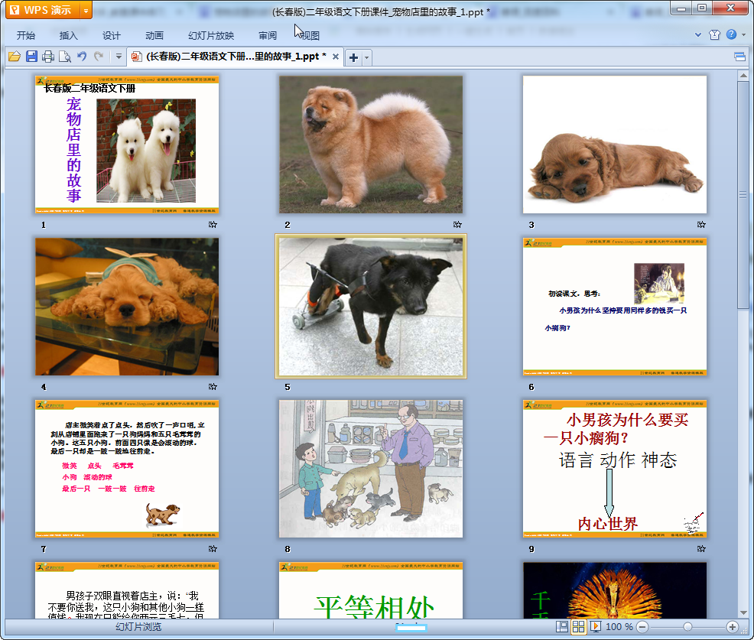Select slide 3 sleeping puppy thumbnail
754x640 pixels.
tap(615, 145)
